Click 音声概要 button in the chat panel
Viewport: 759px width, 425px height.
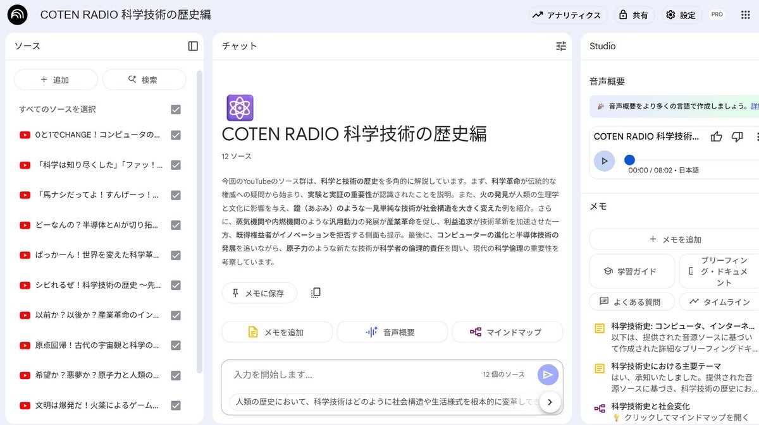point(392,332)
